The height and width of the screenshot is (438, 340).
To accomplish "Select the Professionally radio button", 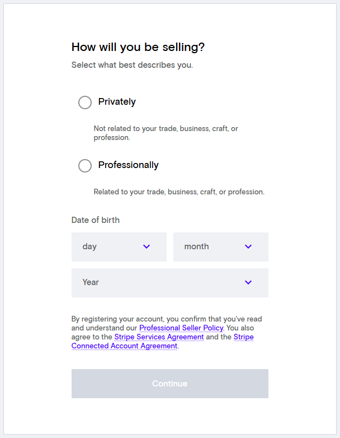I will coord(85,165).
